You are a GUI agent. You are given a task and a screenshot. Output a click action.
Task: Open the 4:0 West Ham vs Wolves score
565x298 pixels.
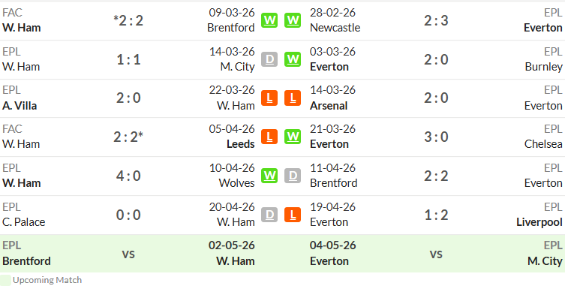[x=128, y=176]
